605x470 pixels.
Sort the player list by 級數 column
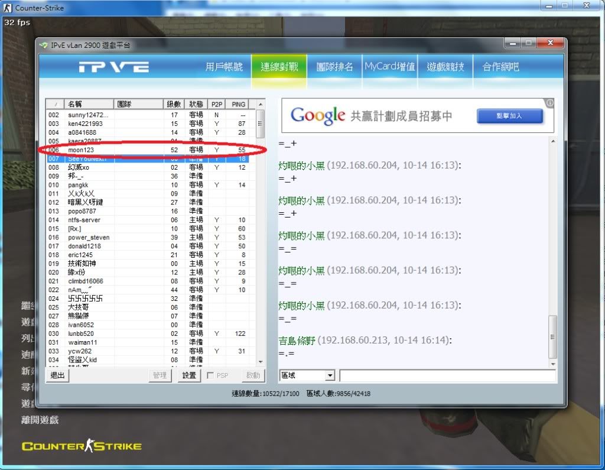click(x=173, y=104)
